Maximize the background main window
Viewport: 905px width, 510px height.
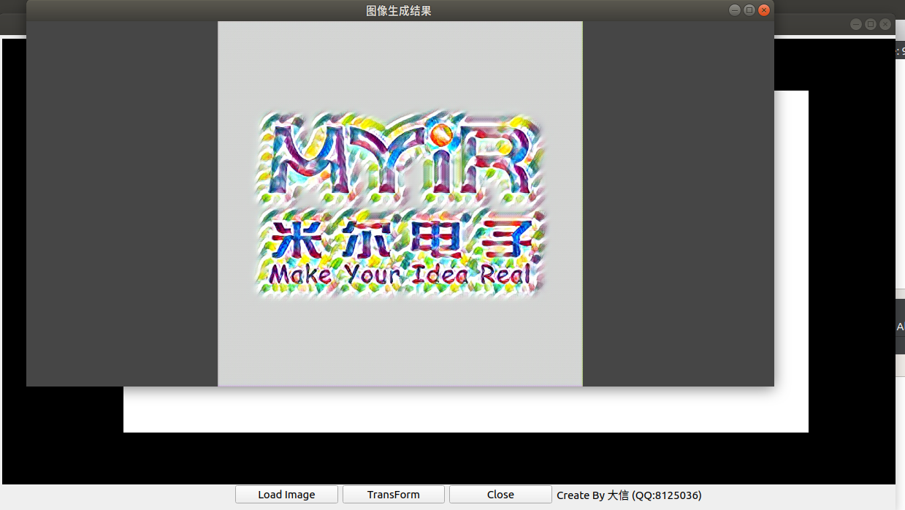(870, 24)
